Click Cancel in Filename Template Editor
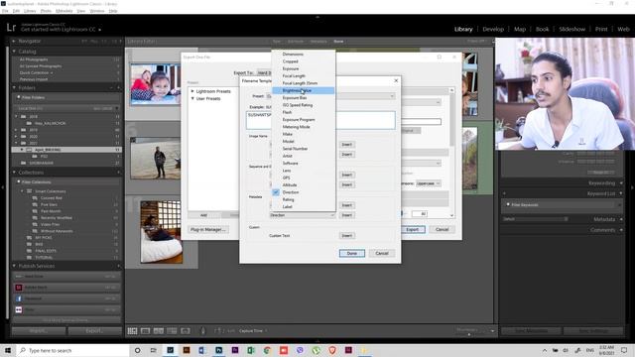 (381, 254)
